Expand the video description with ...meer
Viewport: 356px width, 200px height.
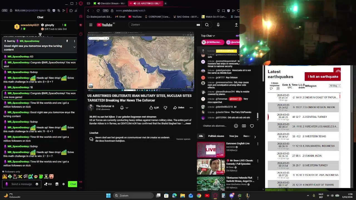(x=187, y=123)
